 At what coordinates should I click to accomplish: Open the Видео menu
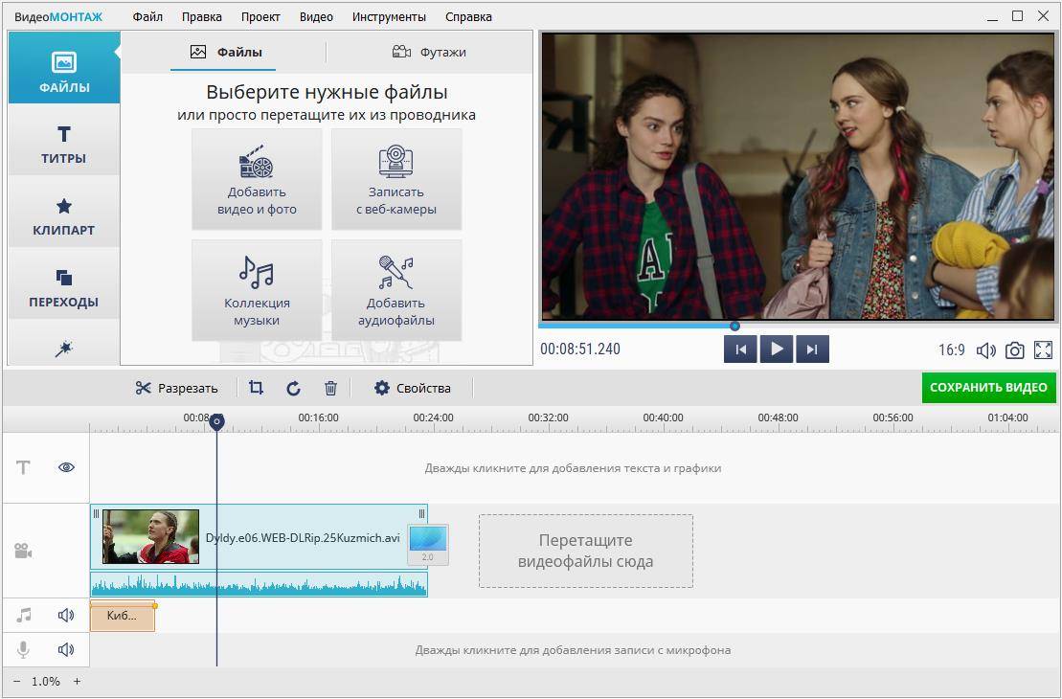tap(316, 17)
